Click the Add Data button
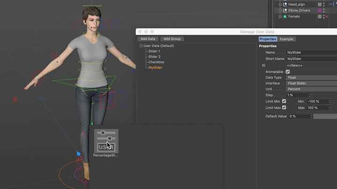Image resolution: width=337 pixels, height=189 pixels. (x=147, y=39)
